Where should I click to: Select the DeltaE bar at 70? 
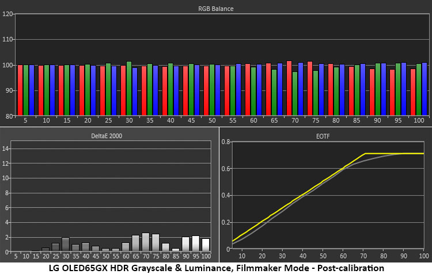[146, 242]
